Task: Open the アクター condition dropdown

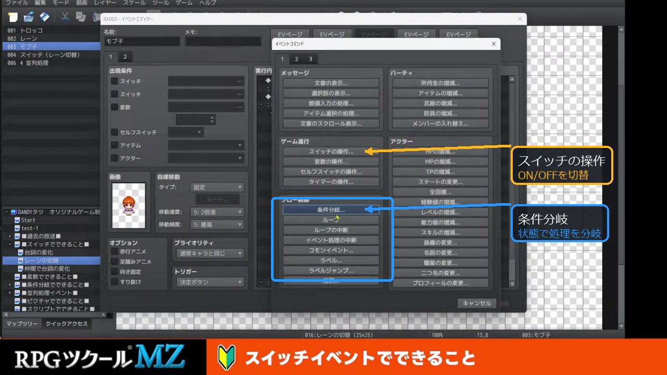Action: (x=206, y=158)
